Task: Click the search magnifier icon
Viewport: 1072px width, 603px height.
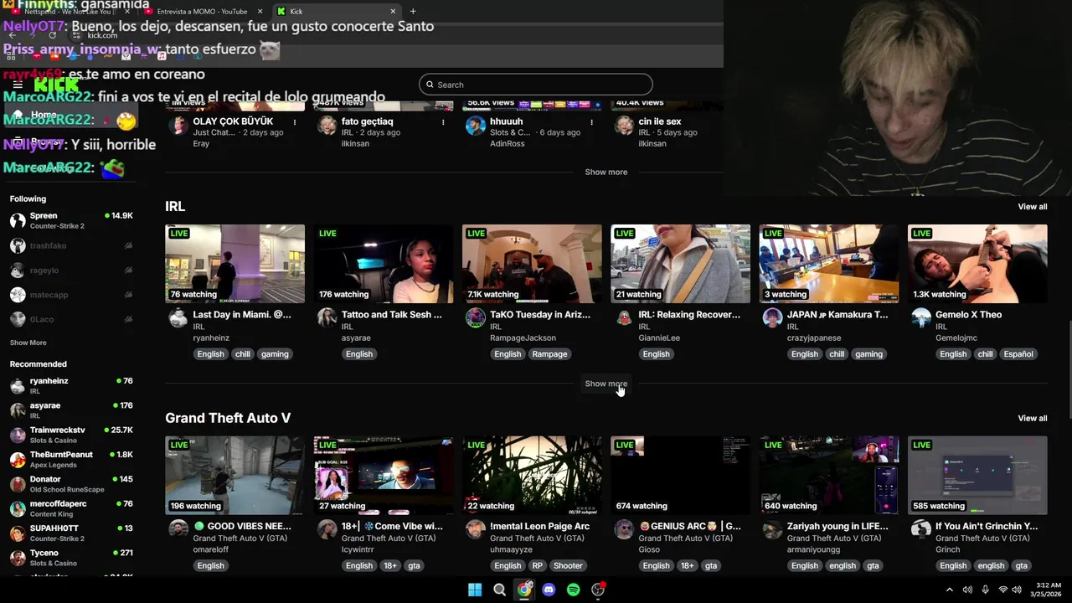Action: coord(430,85)
